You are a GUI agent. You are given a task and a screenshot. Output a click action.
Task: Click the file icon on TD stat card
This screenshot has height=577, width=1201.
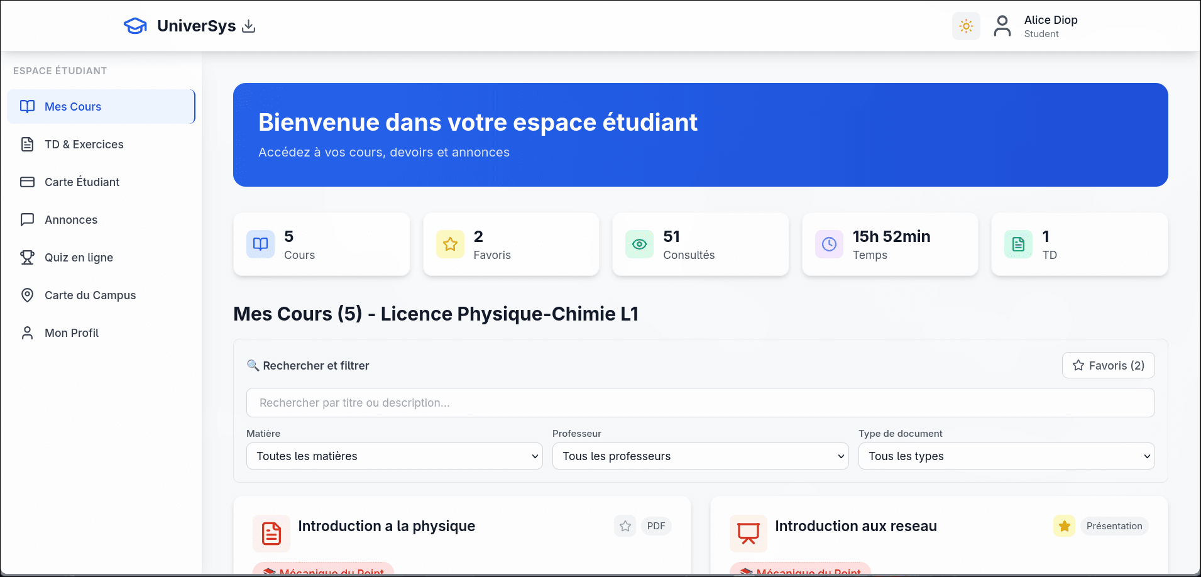1018,244
